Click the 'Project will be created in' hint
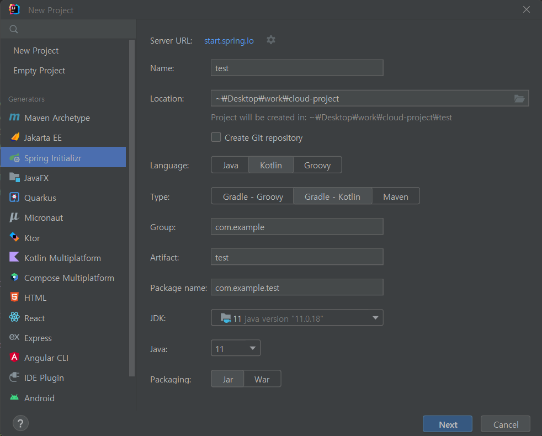This screenshot has height=436, width=542. coord(332,118)
